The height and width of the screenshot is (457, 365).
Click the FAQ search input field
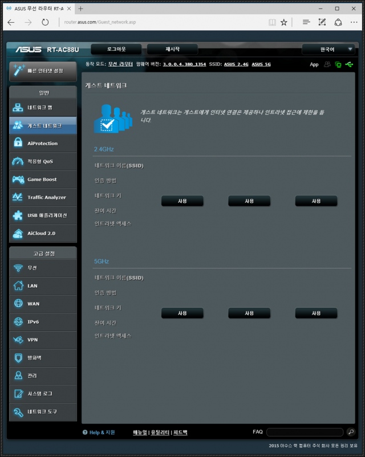[x=305, y=432]
